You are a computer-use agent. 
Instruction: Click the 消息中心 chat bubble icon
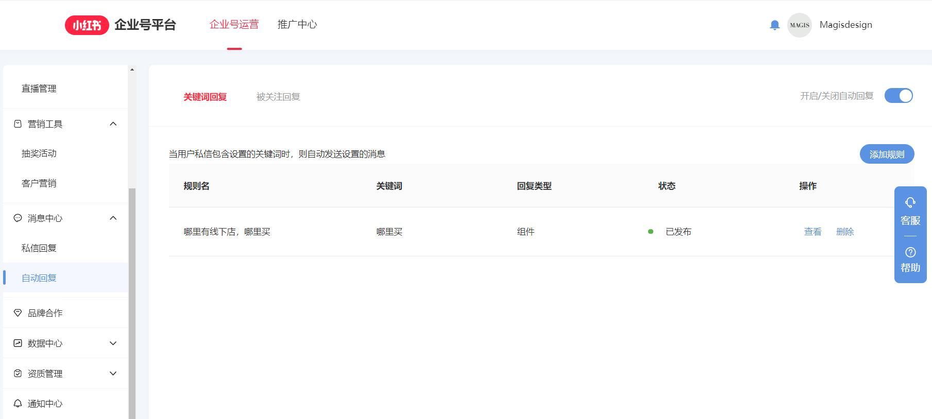(18, 218)
